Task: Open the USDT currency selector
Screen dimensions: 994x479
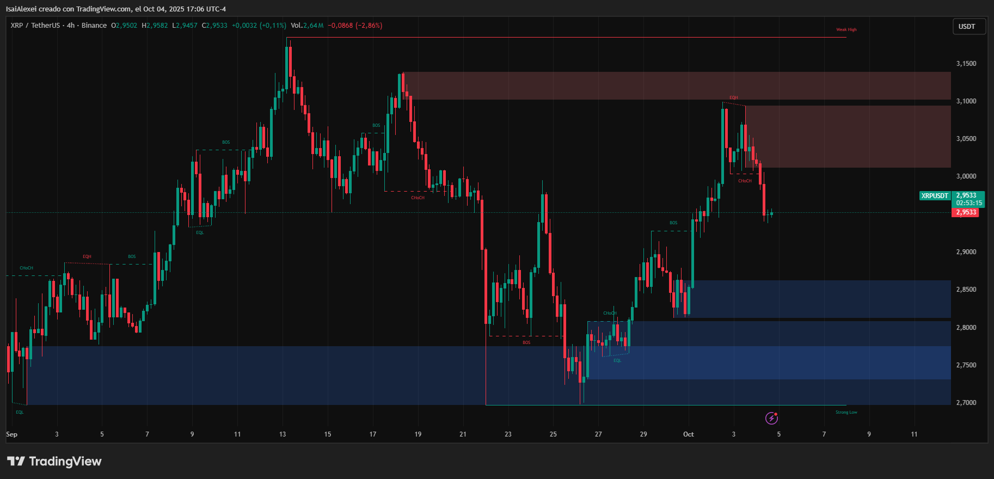Action: click(x=968, y=27)
